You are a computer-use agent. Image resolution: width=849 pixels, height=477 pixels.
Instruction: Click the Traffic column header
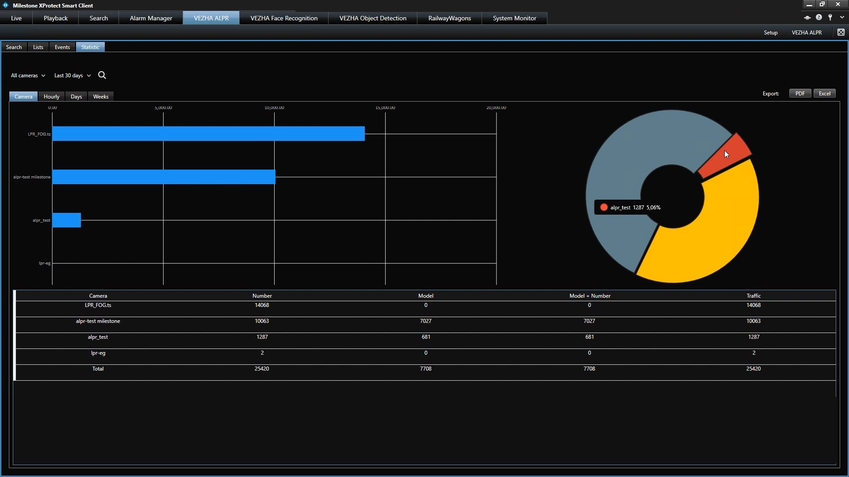pos(754,296)
